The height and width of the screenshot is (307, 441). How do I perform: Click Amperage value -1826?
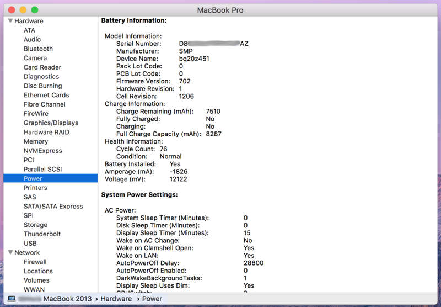(179, 171)
